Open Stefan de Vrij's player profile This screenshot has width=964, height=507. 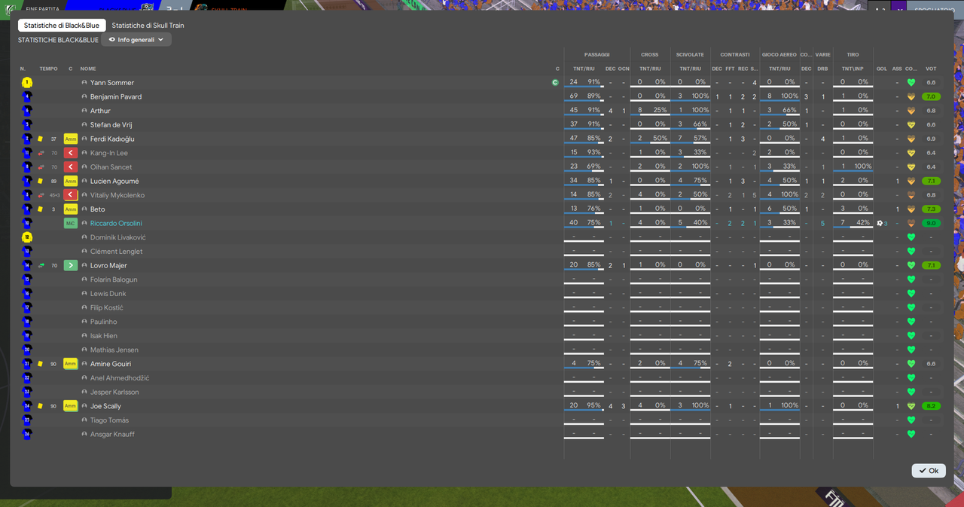coord(111,125)
